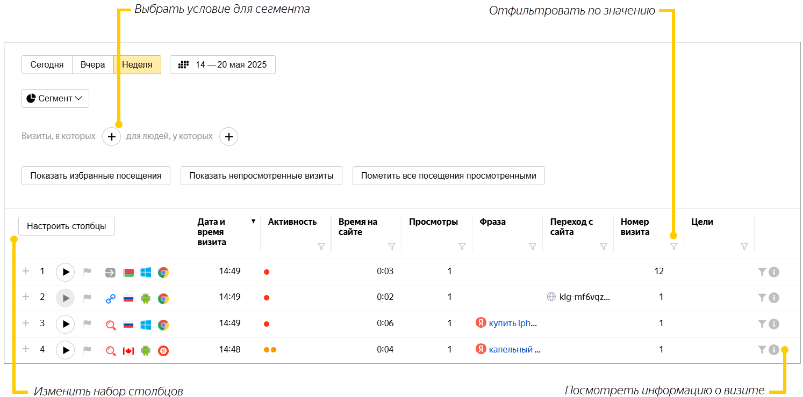Play the recording of visit 4
Screen dimensions: 803x397
[65, 350]
